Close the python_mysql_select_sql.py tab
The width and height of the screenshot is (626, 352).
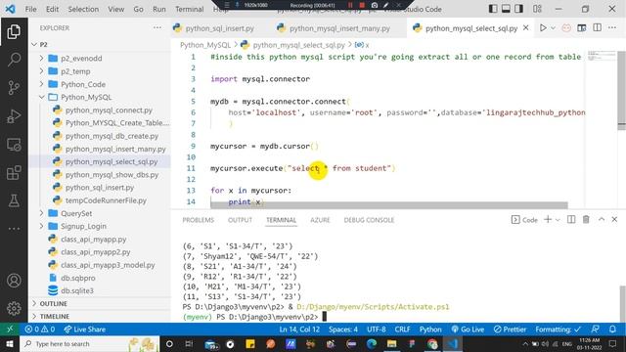pos(526,28)
